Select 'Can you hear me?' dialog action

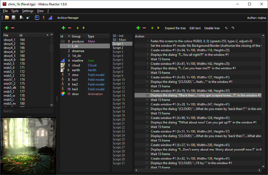[198, 68]
